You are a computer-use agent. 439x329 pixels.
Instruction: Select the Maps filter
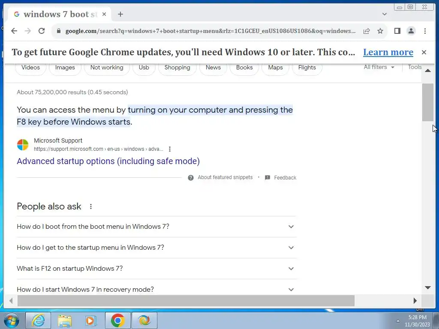pos(276,67)
